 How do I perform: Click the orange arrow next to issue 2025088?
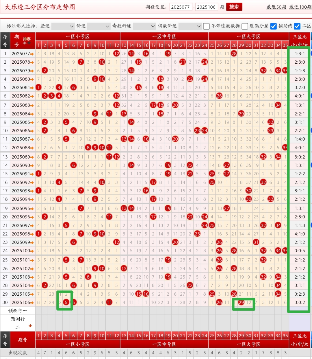(x=32, y=148)
